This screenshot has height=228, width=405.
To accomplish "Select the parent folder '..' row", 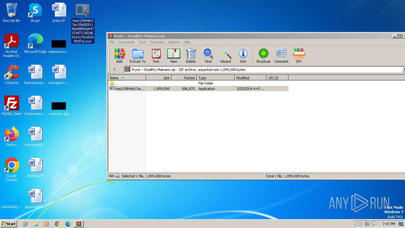I will (198, 83).
